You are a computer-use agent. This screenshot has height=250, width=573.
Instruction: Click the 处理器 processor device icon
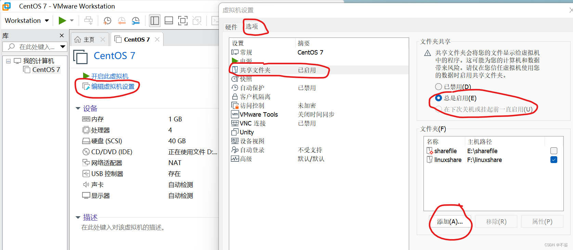coord(86,130)
